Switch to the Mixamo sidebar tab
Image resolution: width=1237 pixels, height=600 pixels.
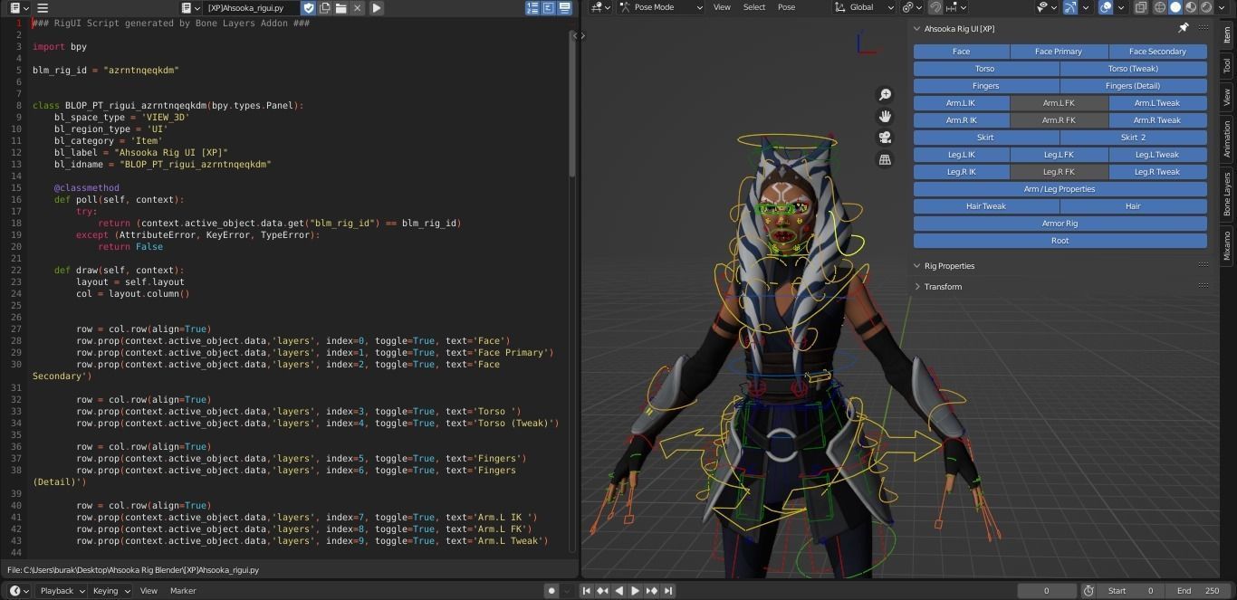(1228, 245)
